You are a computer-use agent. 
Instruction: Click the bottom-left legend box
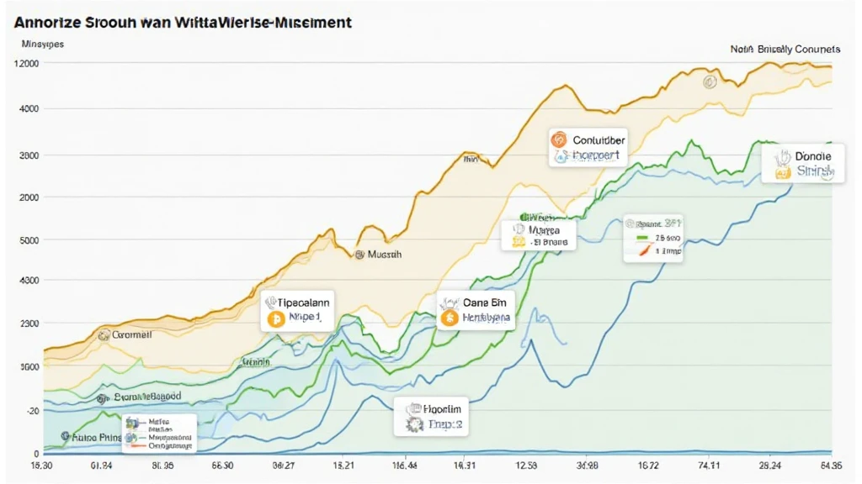click(x=159, y=433)
